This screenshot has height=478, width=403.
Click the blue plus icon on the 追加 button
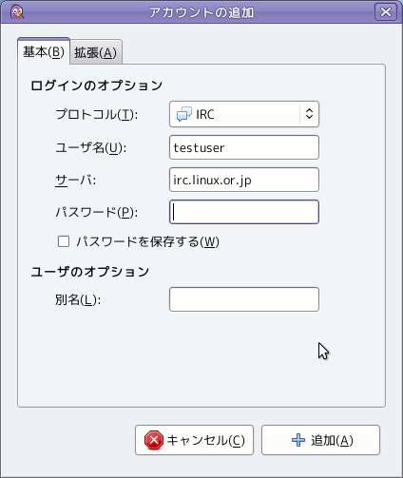pyautogui.click(x=298, y=440)
